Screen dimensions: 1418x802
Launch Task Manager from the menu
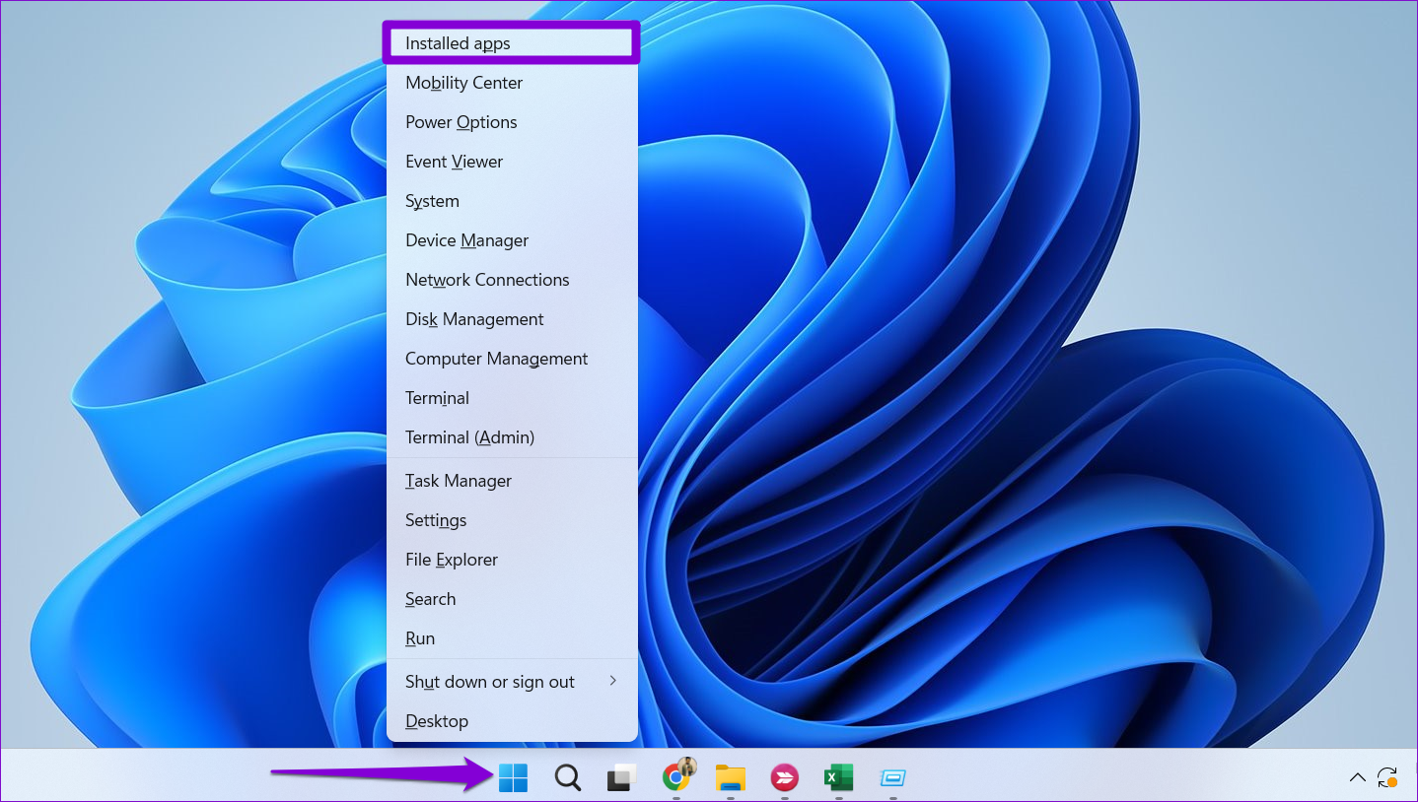[458, 480]
